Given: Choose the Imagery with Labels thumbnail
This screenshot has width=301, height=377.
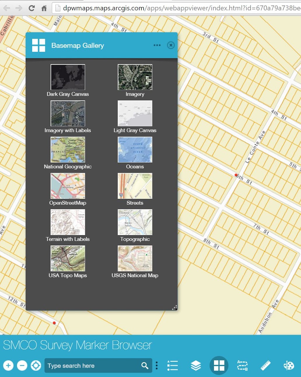Looking at the screenshot, I should (68, 113).
